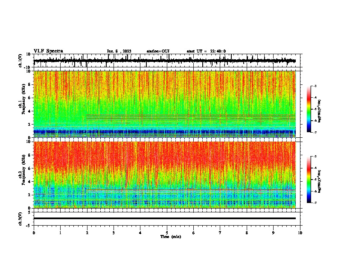Click the ch.1 "Frequency (kHz)" axis label
Screen dimensions: 338x261
click(x=23, y=99)
